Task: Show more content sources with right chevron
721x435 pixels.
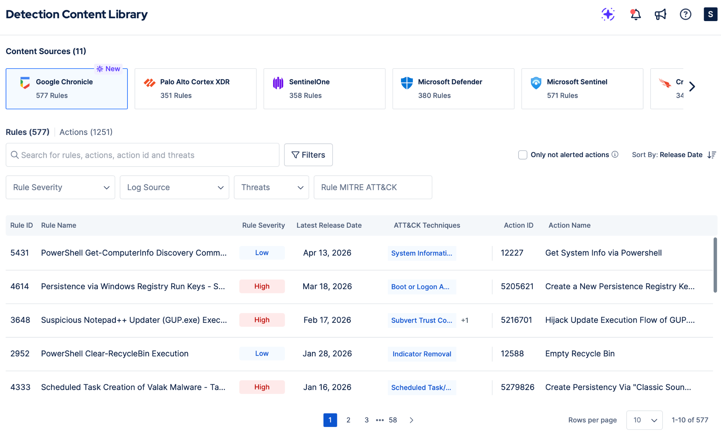Action: [x=692, y=86]
